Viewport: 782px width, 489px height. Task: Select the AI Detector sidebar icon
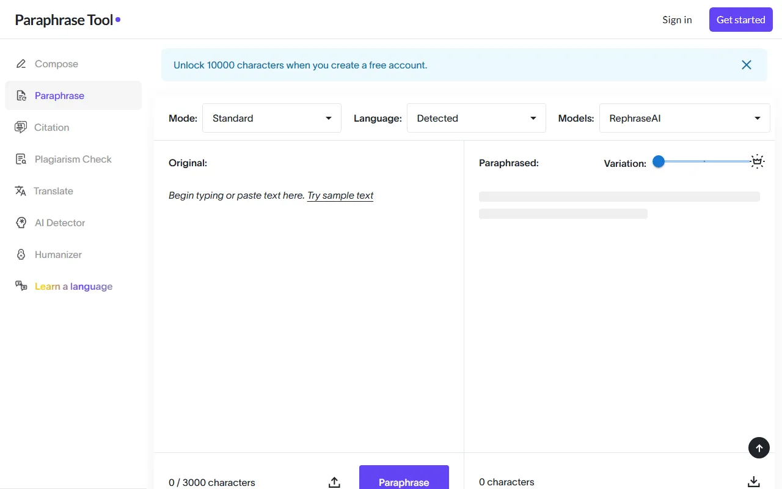coord(22,222)
